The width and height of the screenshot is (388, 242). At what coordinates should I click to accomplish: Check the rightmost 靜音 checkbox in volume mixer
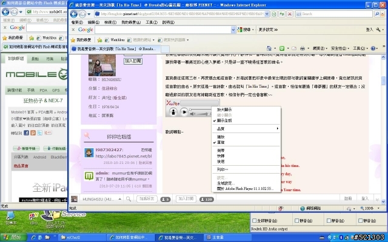point(360,220)
